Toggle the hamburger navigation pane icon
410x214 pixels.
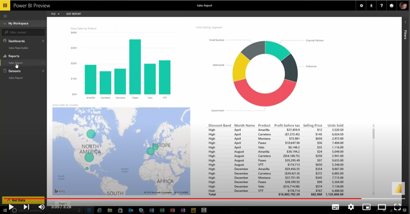click(5, 16)
